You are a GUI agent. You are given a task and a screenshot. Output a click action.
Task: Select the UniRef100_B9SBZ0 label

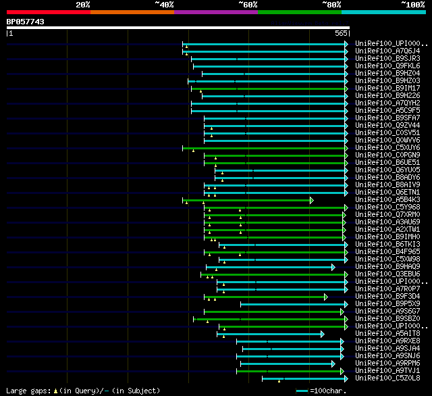click(x=387, y=319)
